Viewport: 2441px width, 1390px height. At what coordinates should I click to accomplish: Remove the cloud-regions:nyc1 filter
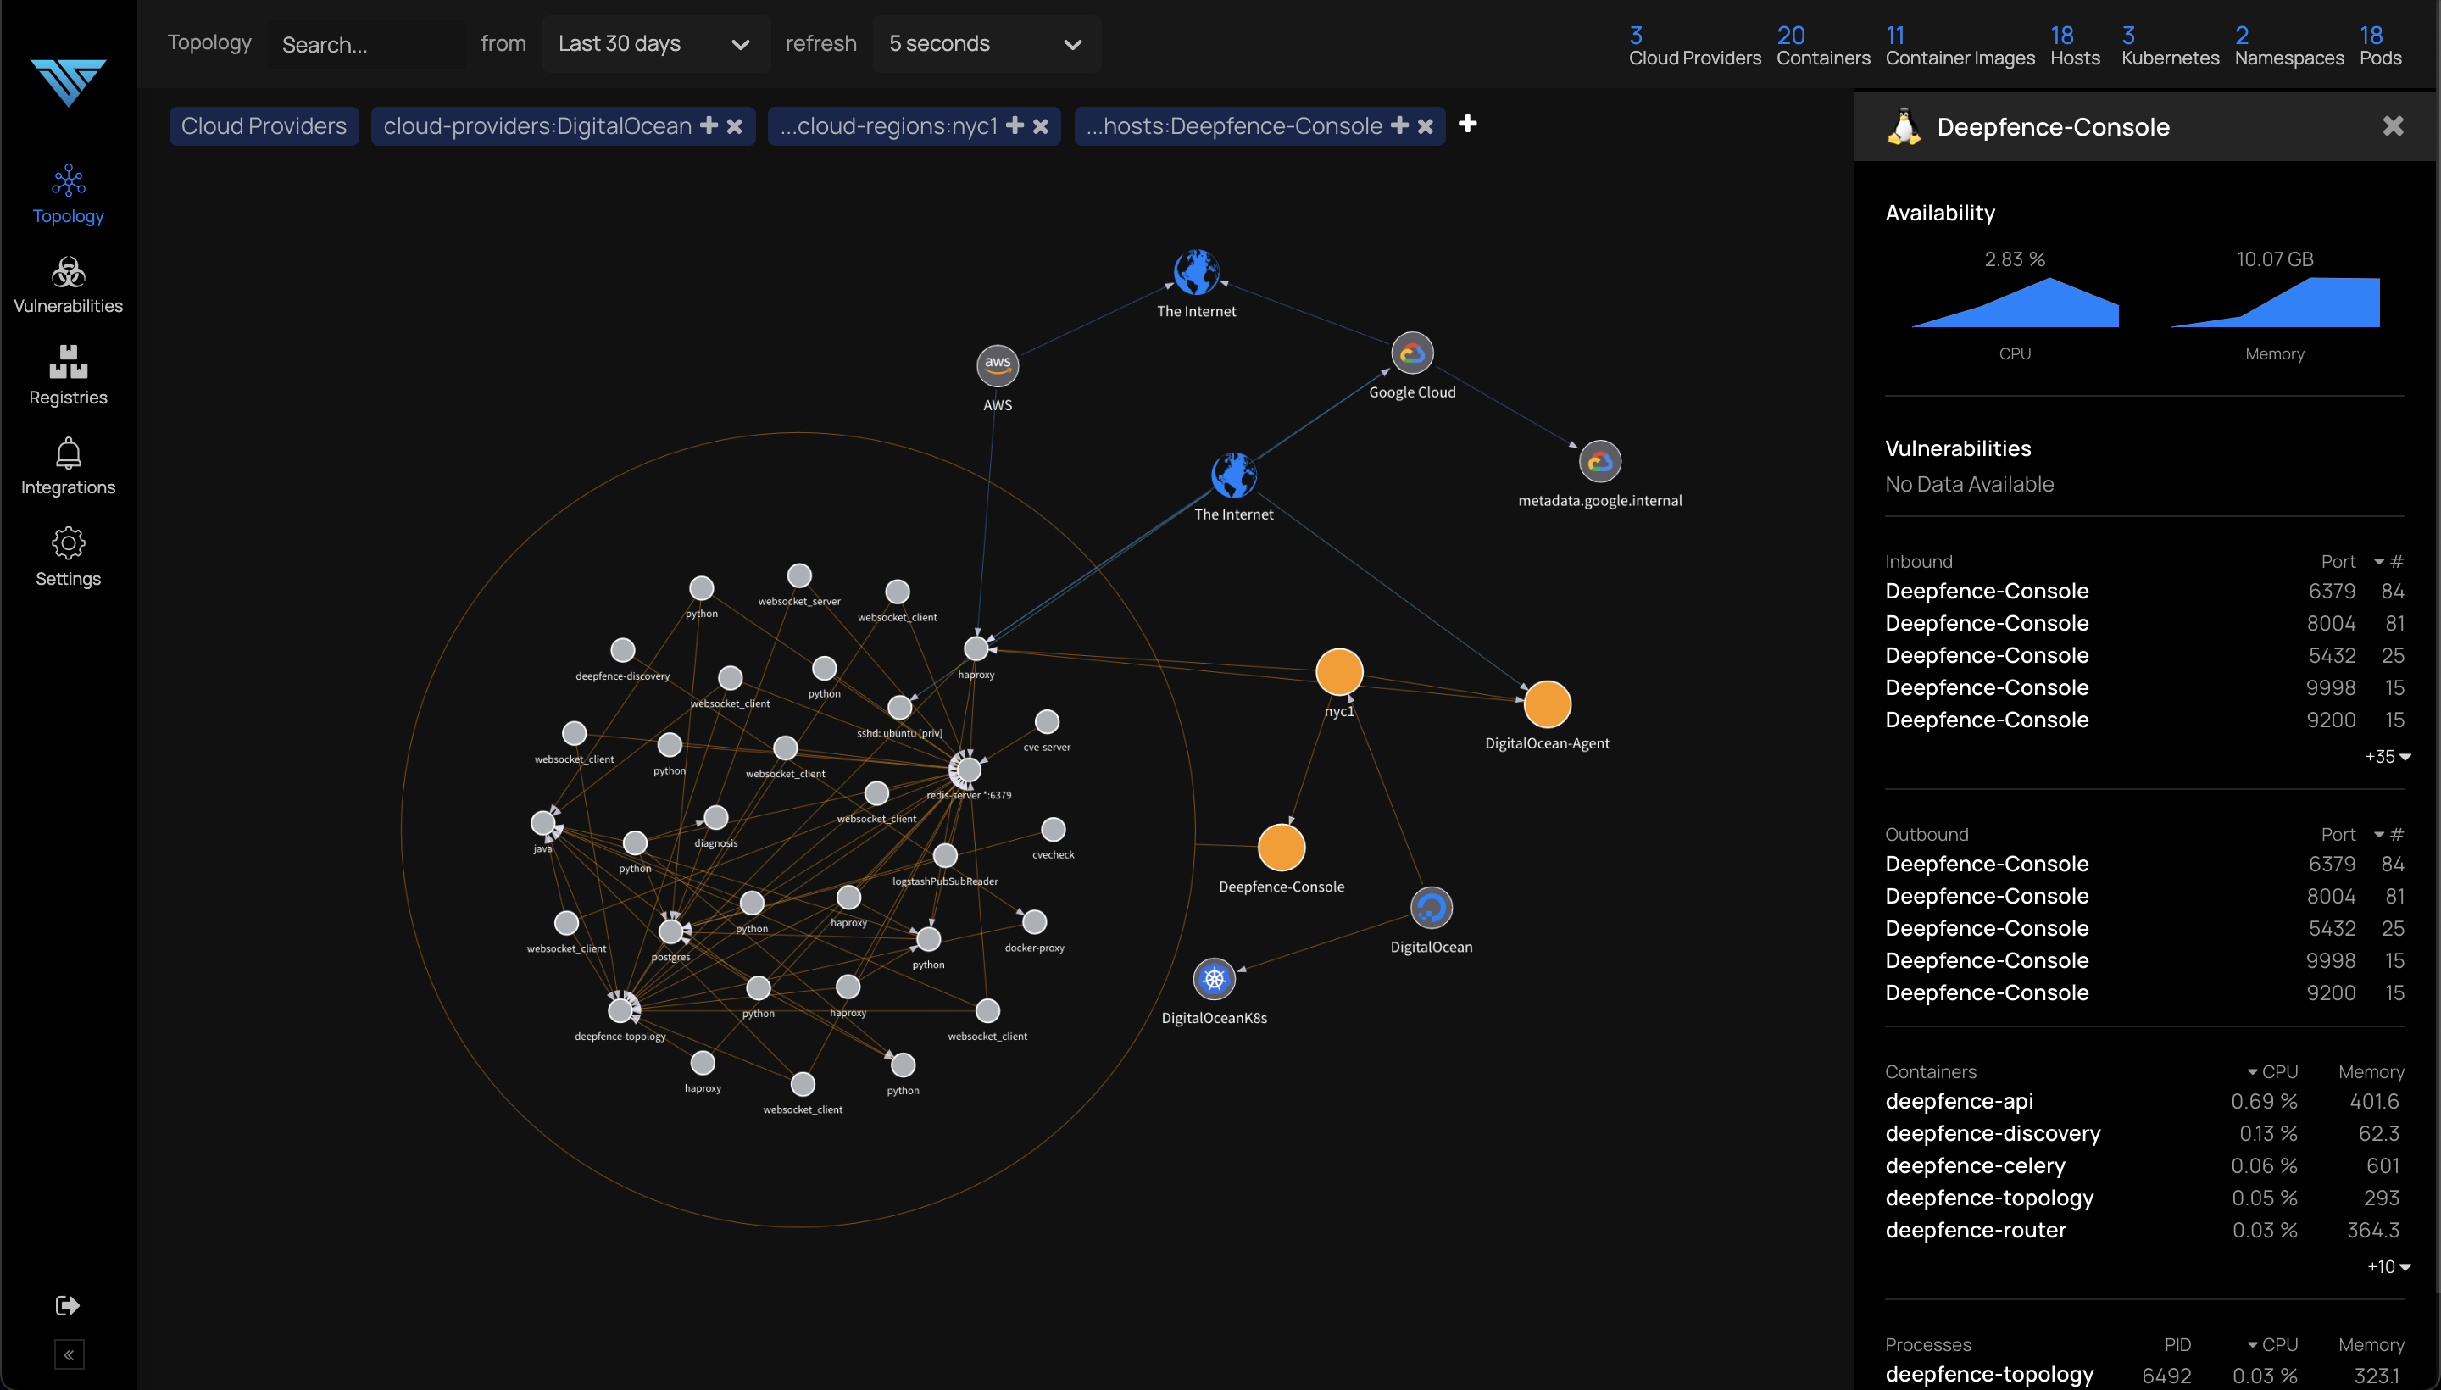1041,126
